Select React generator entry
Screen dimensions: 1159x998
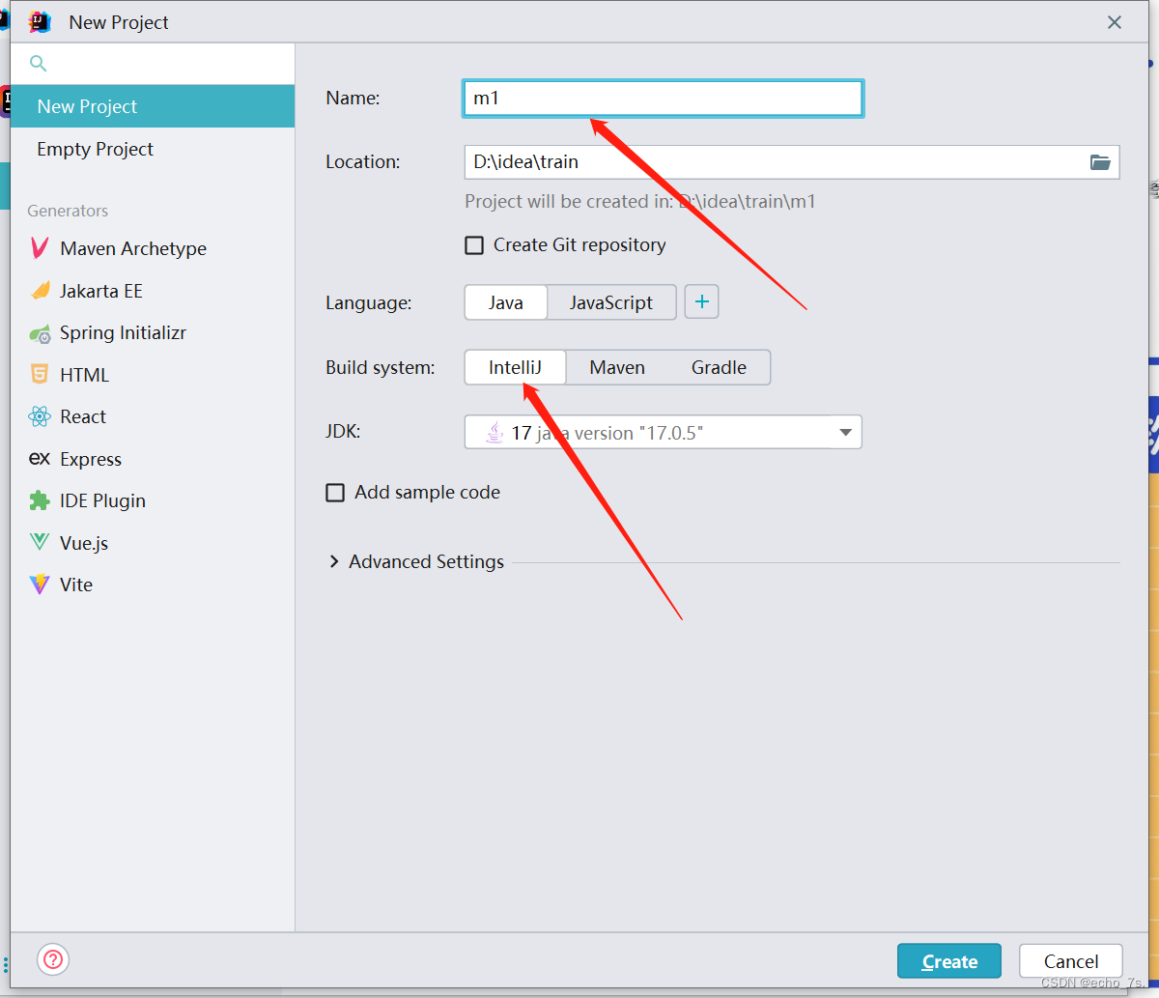[153, 416]
